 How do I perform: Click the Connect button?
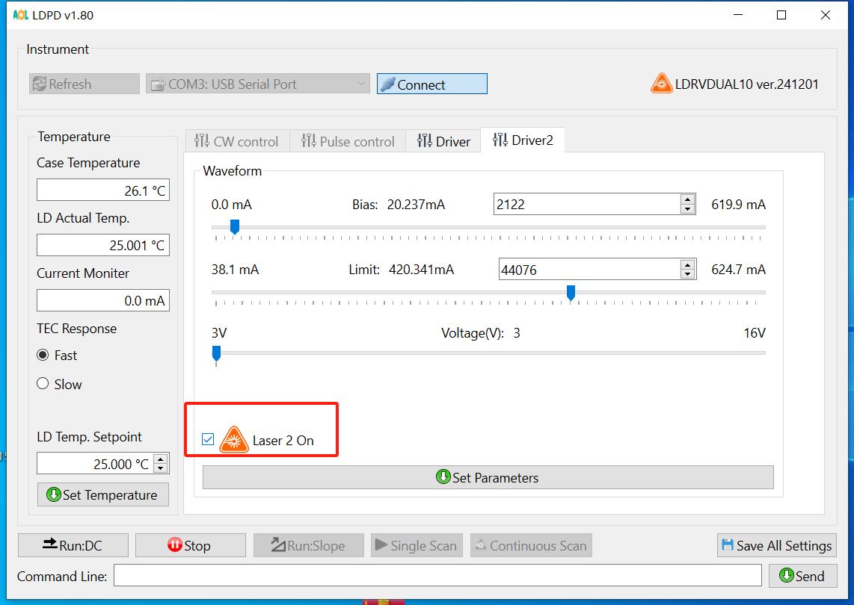pyautogui.click(x=431, y=84)
